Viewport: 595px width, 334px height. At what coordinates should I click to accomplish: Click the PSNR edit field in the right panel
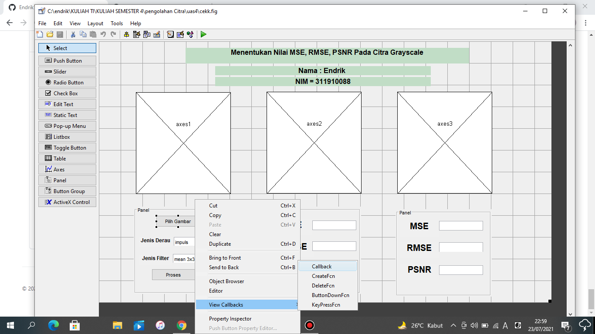pyautogui.click(x=461, y=270)
